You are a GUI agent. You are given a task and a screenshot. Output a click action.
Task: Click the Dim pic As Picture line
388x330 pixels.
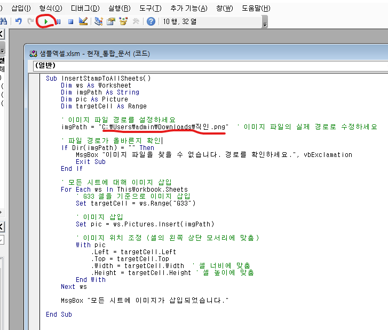94,99
